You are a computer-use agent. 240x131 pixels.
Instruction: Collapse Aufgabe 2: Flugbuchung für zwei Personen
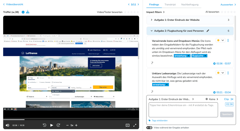[x=190, y=31]
